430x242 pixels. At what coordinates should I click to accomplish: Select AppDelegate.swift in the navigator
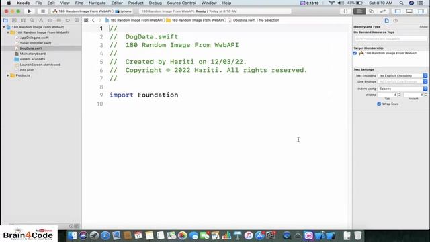pos(34,38)
